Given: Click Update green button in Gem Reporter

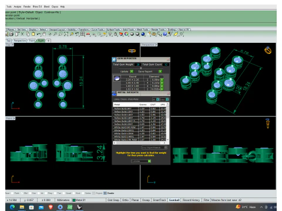Looking at the screenshot, I should pos(132,72).
